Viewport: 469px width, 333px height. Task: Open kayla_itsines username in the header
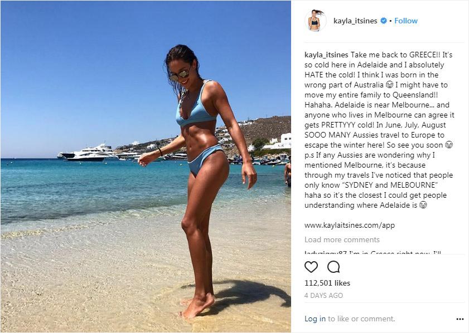[x=355, y=21]
